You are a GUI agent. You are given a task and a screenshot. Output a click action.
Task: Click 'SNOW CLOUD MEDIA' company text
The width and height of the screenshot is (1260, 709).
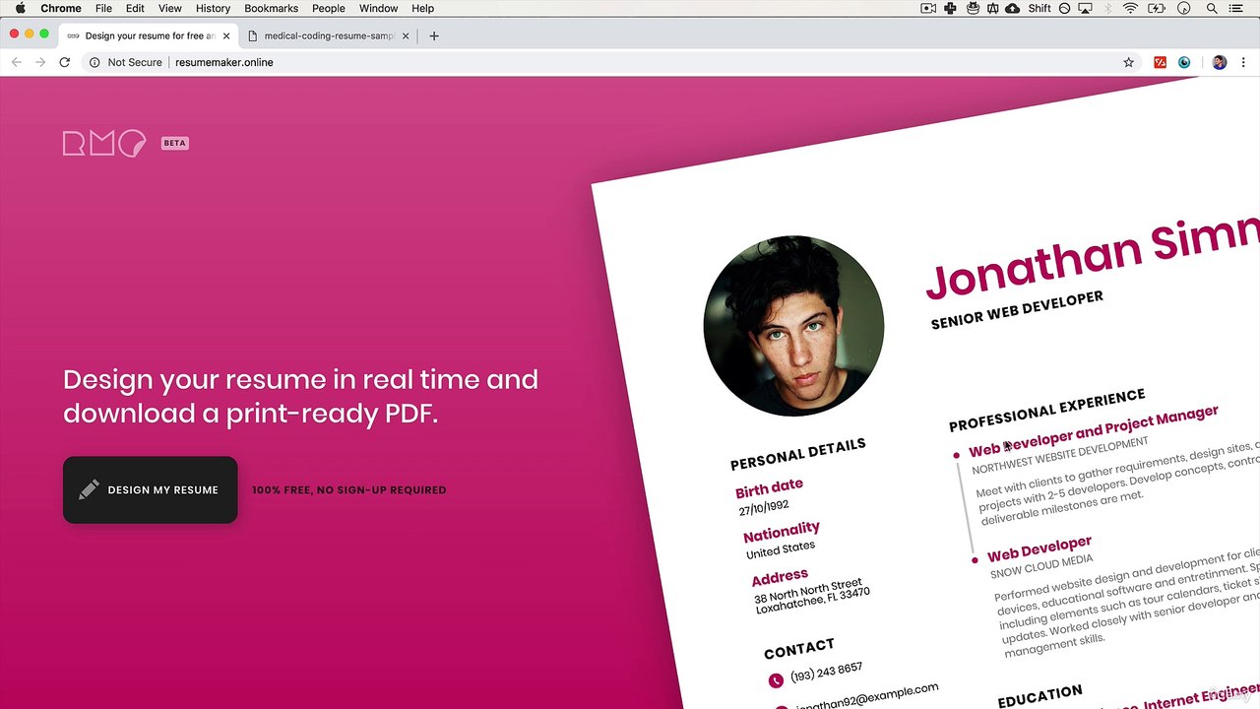pos(1041,565)
